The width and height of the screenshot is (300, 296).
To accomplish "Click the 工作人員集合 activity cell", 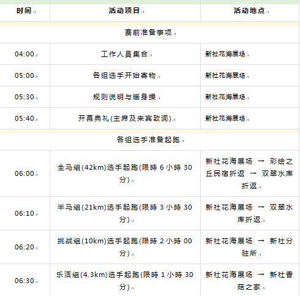I will click(x=125, y=54).
